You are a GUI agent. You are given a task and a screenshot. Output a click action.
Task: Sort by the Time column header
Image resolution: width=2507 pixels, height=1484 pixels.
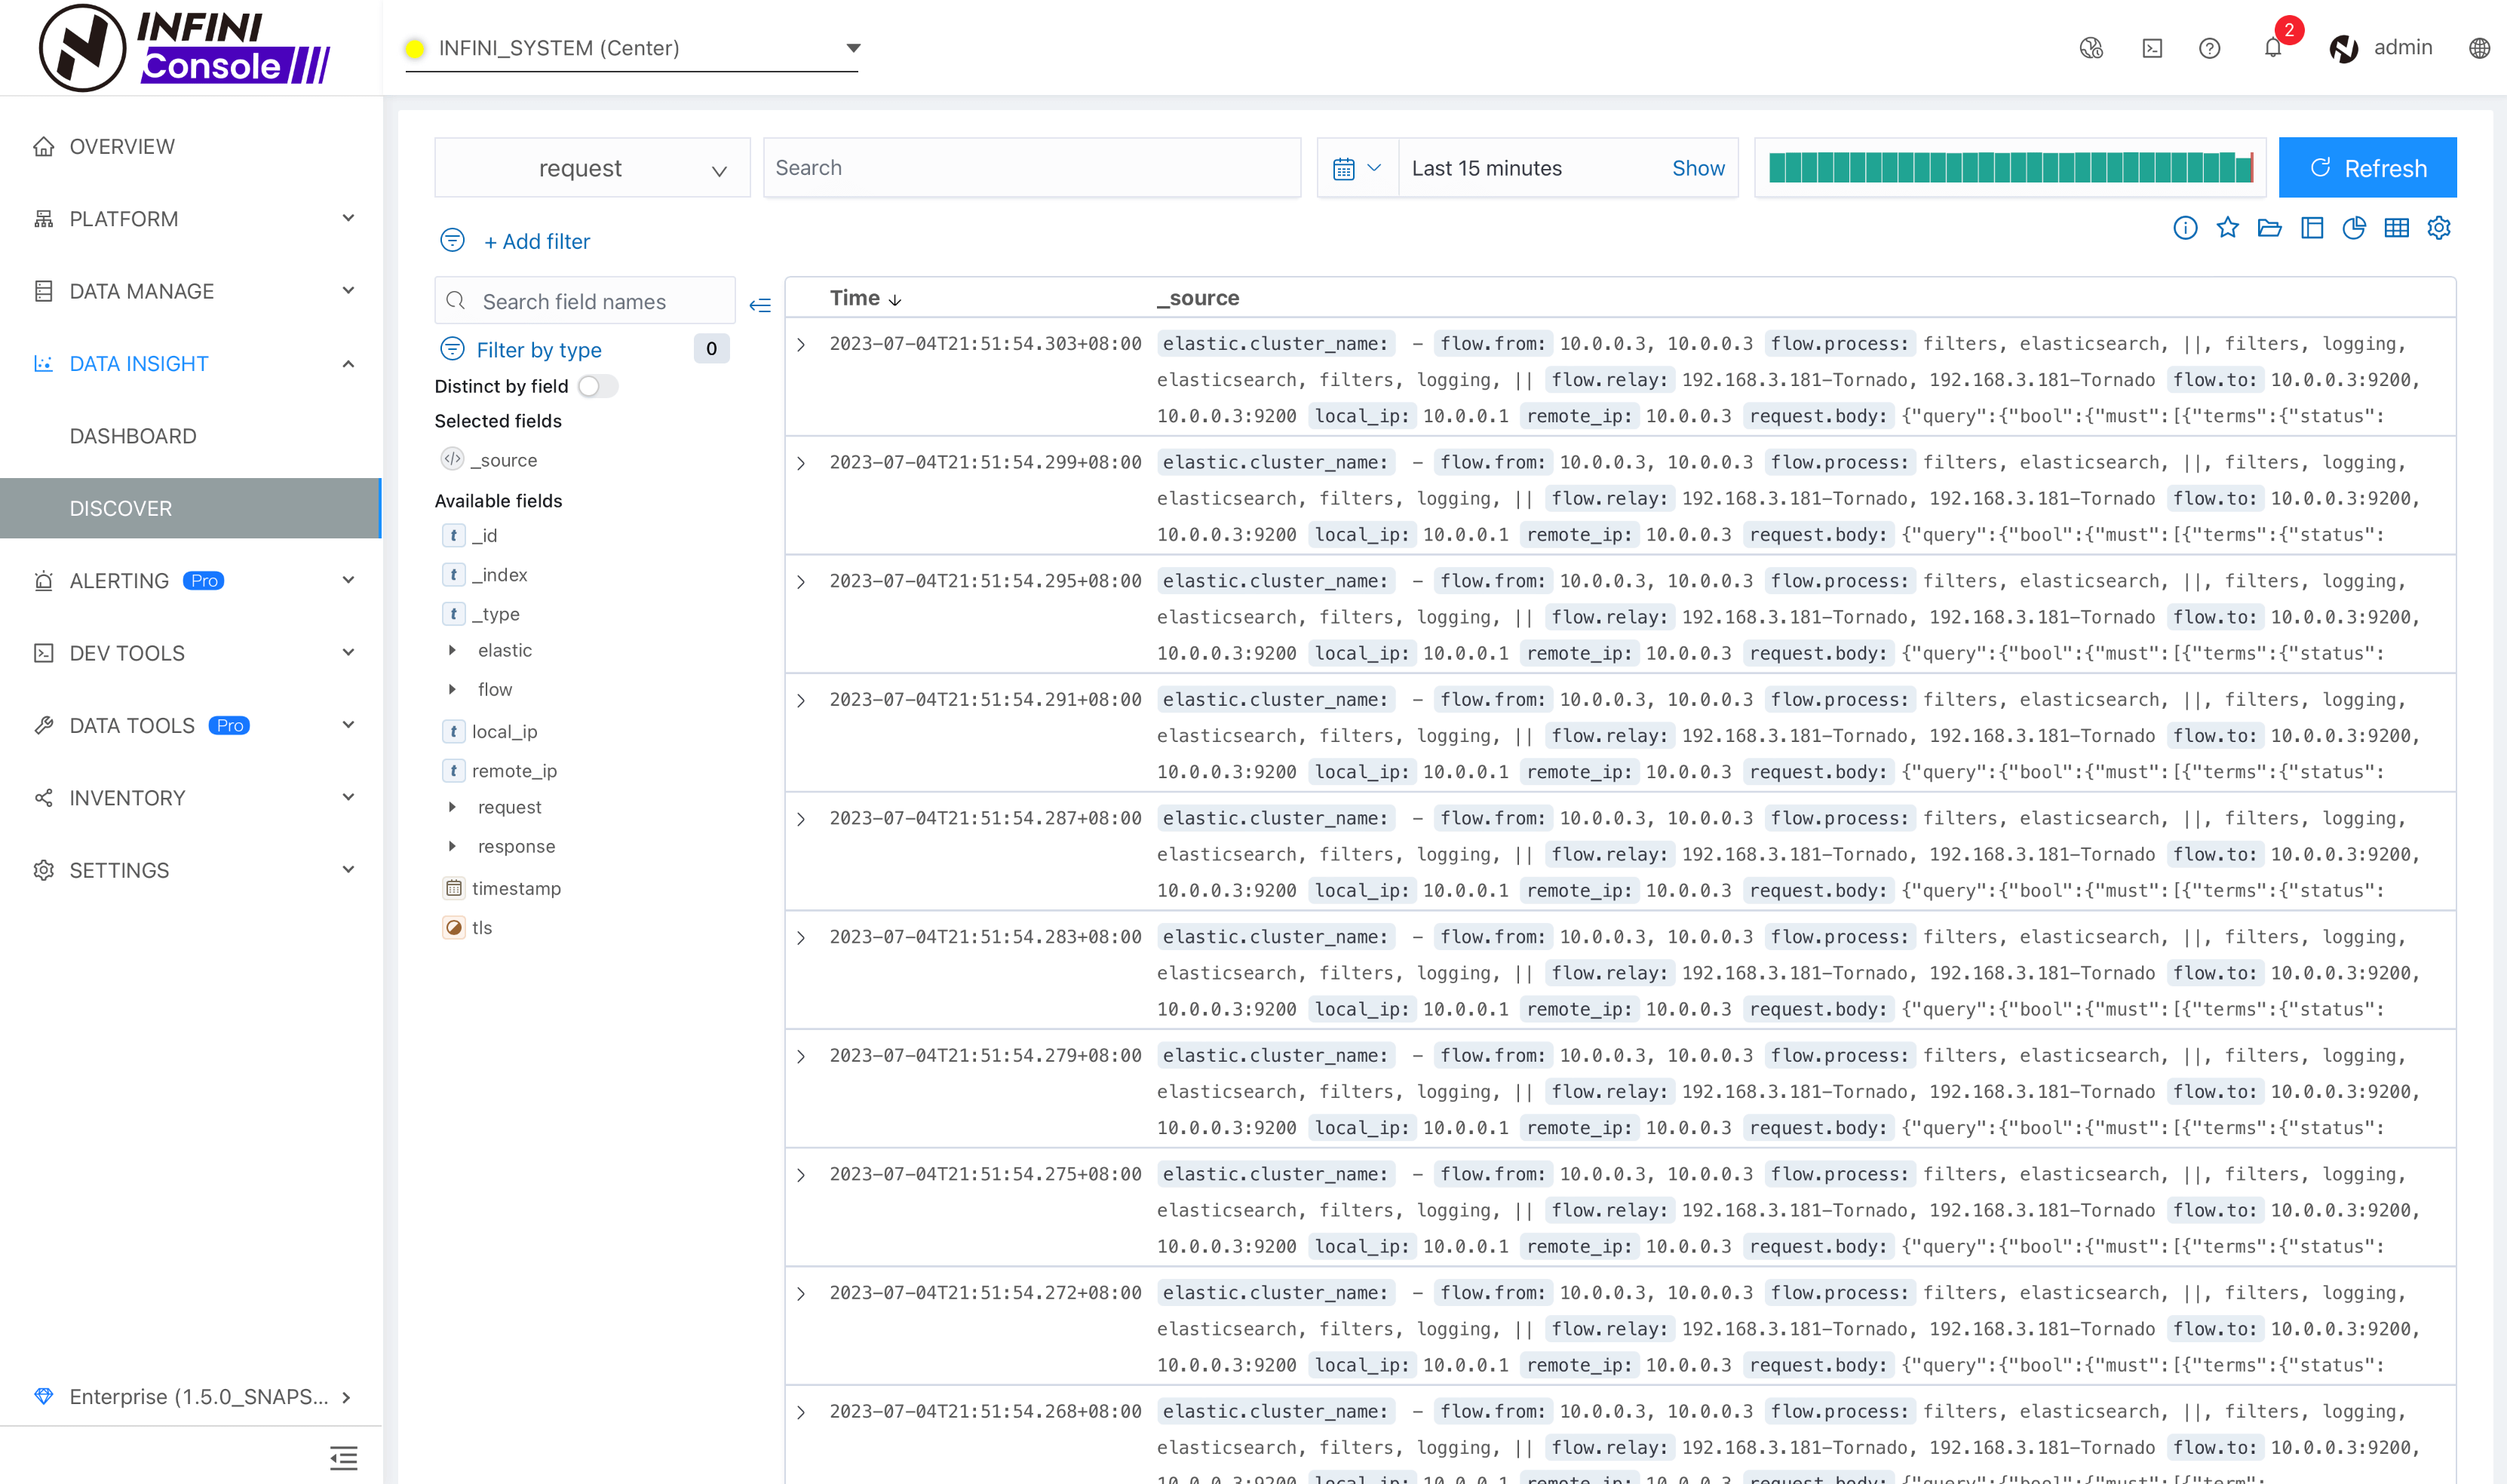coord(865,298)
